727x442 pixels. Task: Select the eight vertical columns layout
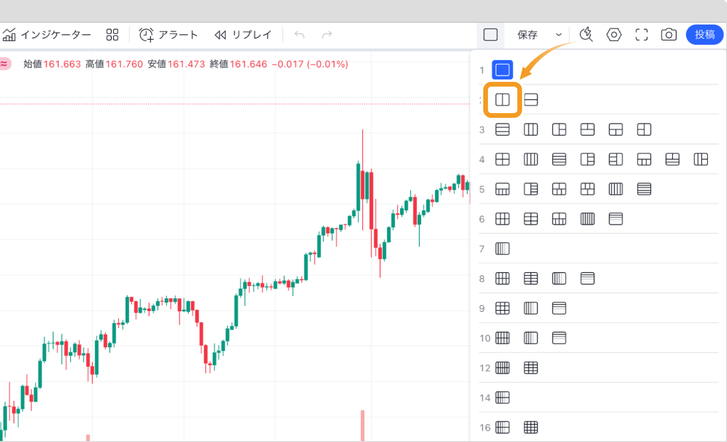tap(559, 279)
